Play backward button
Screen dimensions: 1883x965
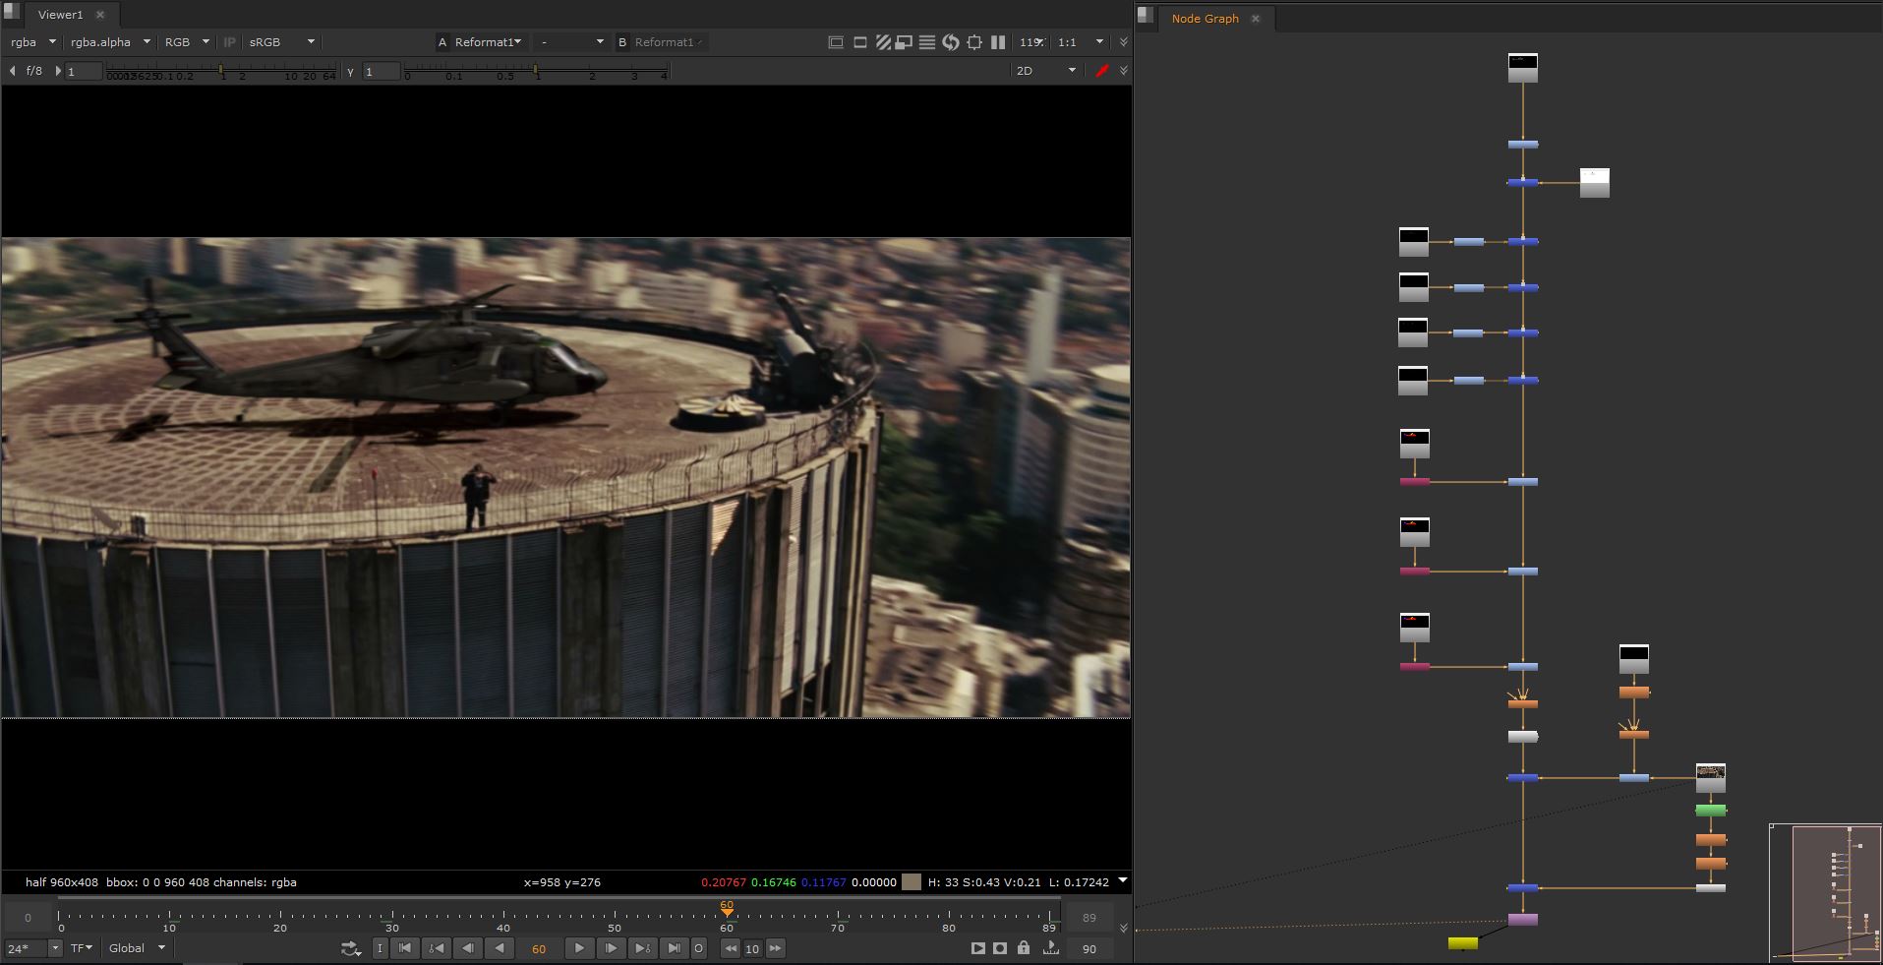[x=500, y=949]
